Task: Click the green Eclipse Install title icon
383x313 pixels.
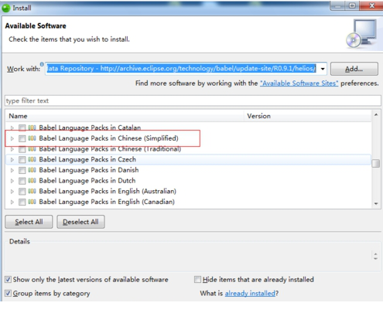Action: tap(6, 9)
